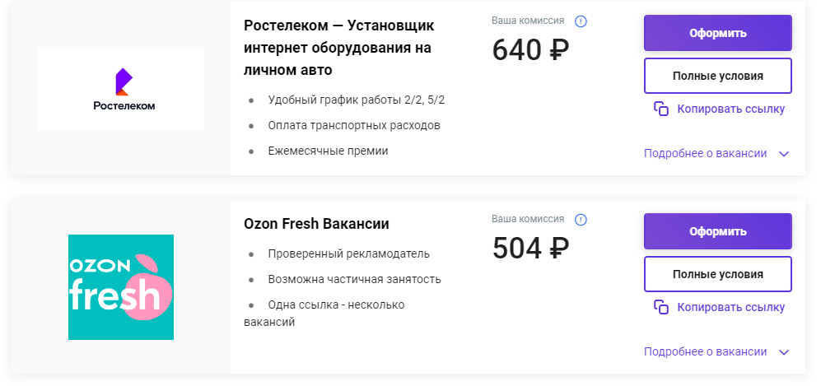Viewport: 821px width, 386px height.
Task: View 'Полные условия' of Ozon Fresh vacancy
Action: [718, 274]
